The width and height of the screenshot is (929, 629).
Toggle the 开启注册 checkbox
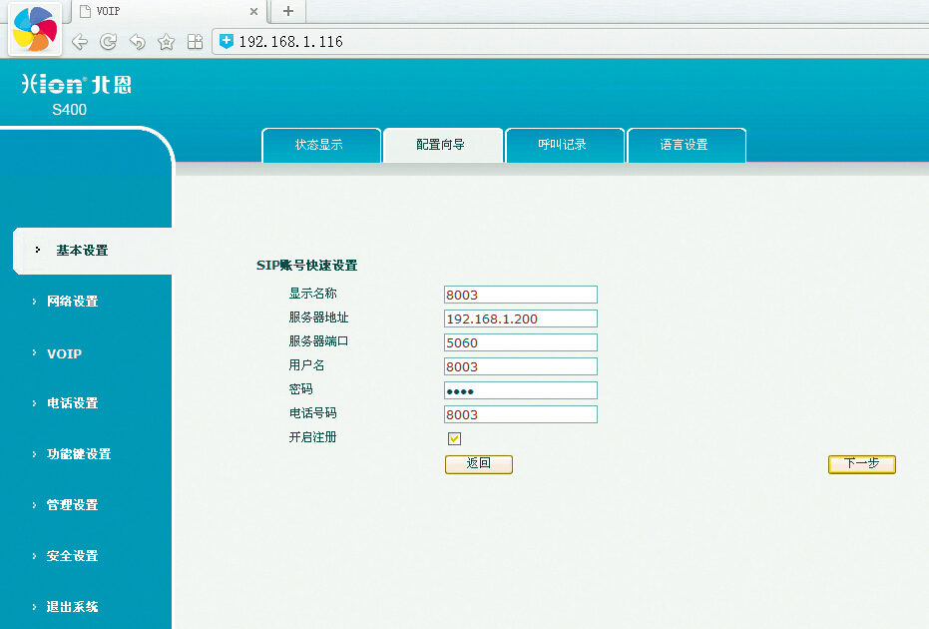point(454,438)
